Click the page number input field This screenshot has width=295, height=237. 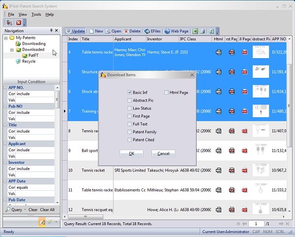pos(256,224)
